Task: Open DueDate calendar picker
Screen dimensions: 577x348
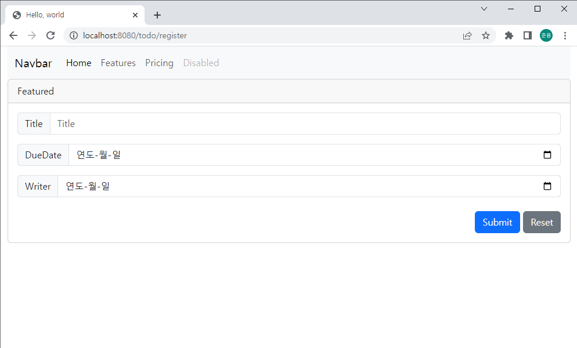Action: coord(547,155)
